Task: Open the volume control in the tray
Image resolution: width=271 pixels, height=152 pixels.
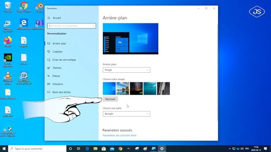Action: (242, 149)
